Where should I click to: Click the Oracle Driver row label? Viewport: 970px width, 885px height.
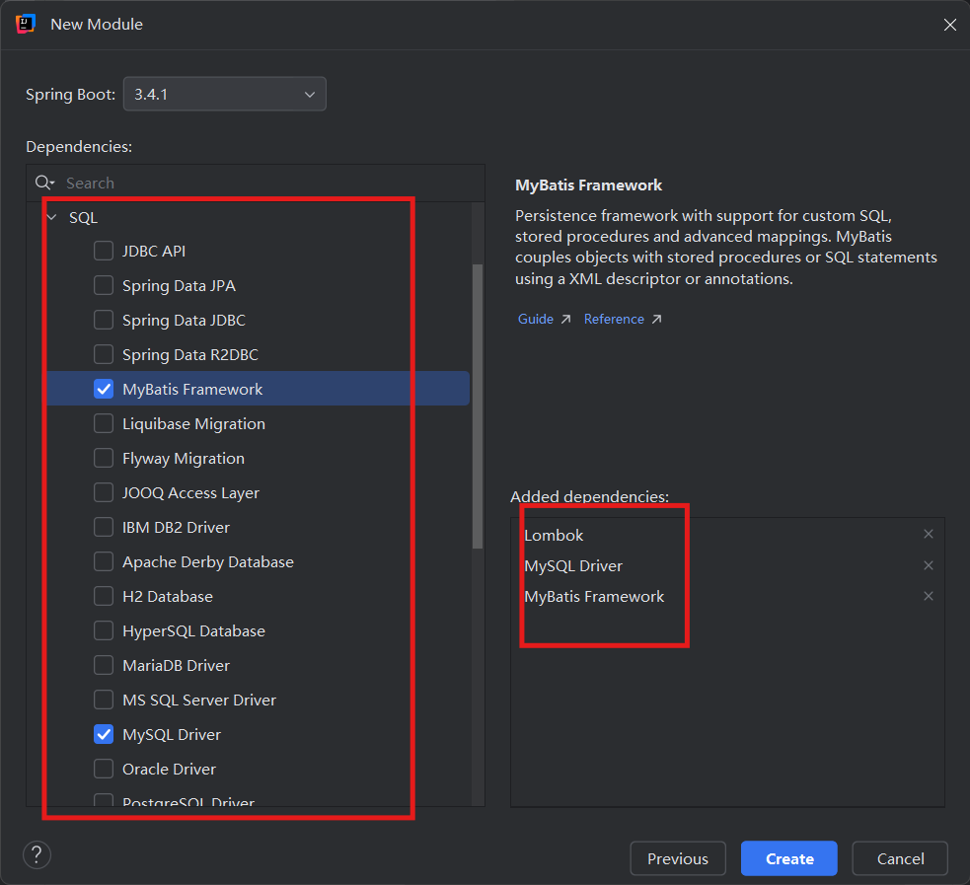(x=169, y=770)
